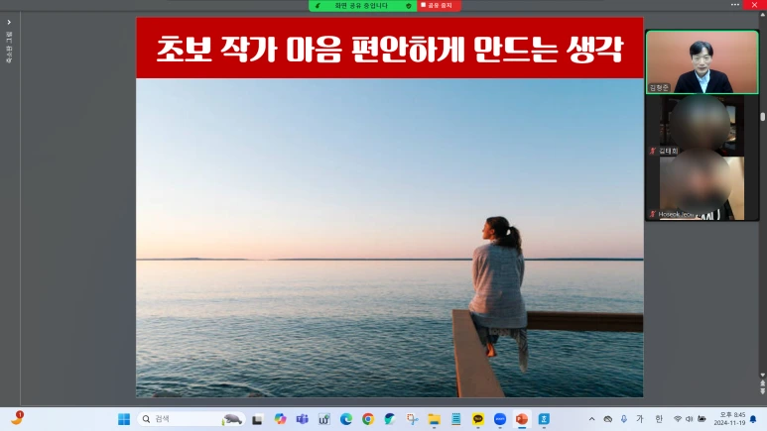
Task: Click the microphone icon in the system tray
Action: coord(624,419)
